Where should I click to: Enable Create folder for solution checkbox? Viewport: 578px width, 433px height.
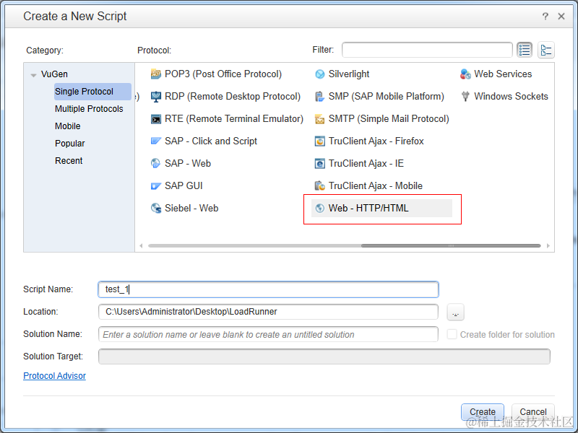pyautogui.click(x=452, y=334)
